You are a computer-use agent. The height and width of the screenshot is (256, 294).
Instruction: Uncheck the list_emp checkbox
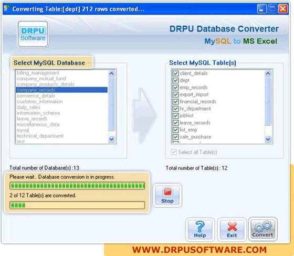pyautogui.click(x=175, y=130)
